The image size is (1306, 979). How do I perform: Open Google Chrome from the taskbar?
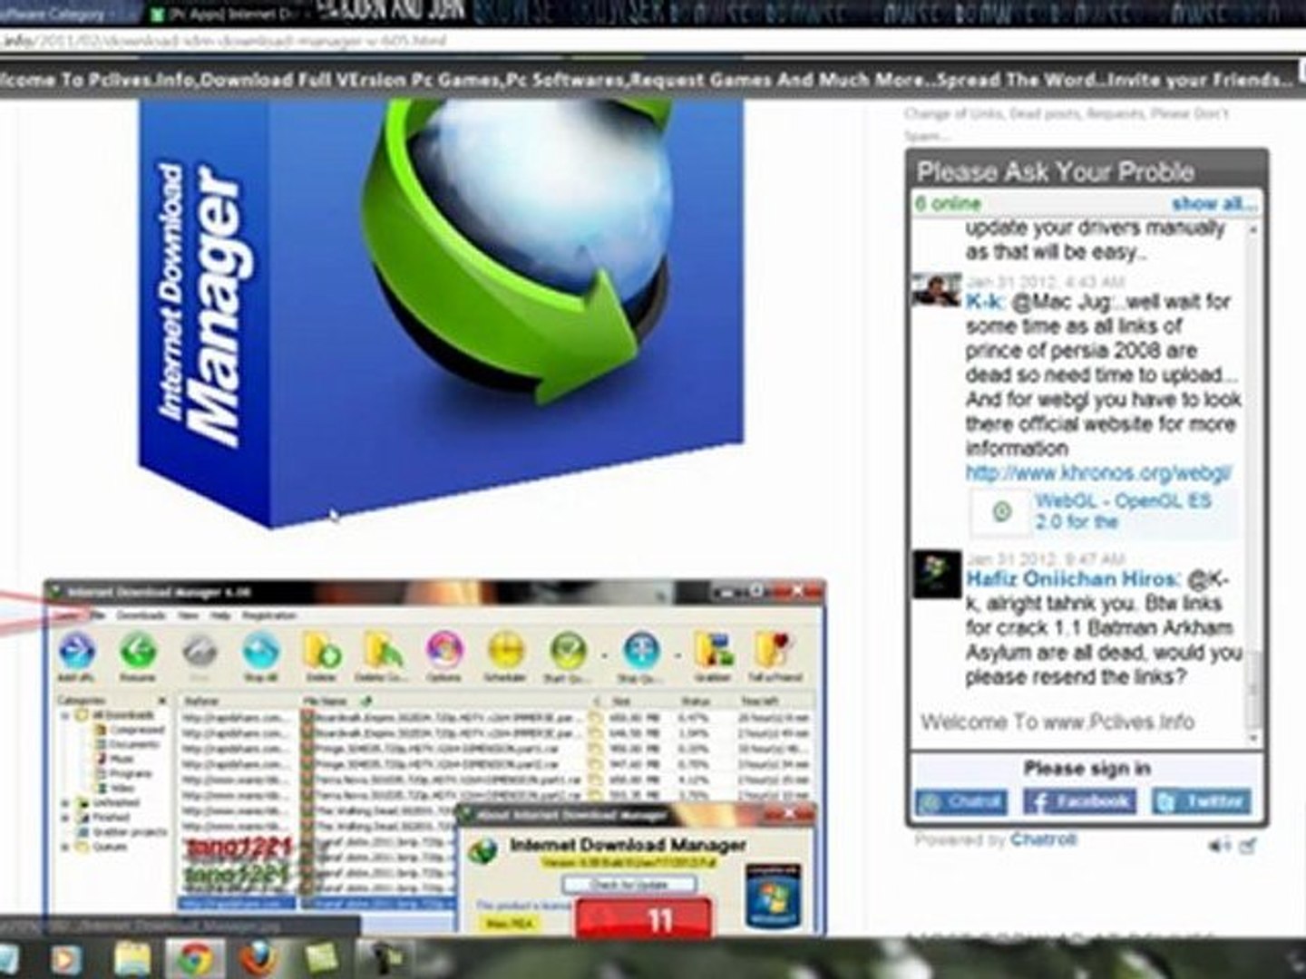(x=193, y=958)
